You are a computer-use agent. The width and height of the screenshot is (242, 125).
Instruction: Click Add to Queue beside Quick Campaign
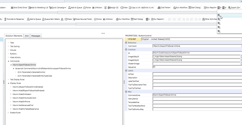[75, 8]
